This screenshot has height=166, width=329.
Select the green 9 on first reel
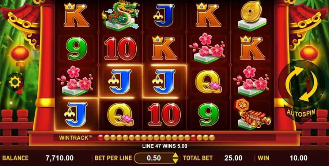pyautogui.click(x=77, y=49)
